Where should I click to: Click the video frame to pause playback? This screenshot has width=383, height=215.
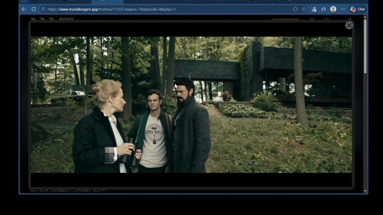tap(191, 105)
